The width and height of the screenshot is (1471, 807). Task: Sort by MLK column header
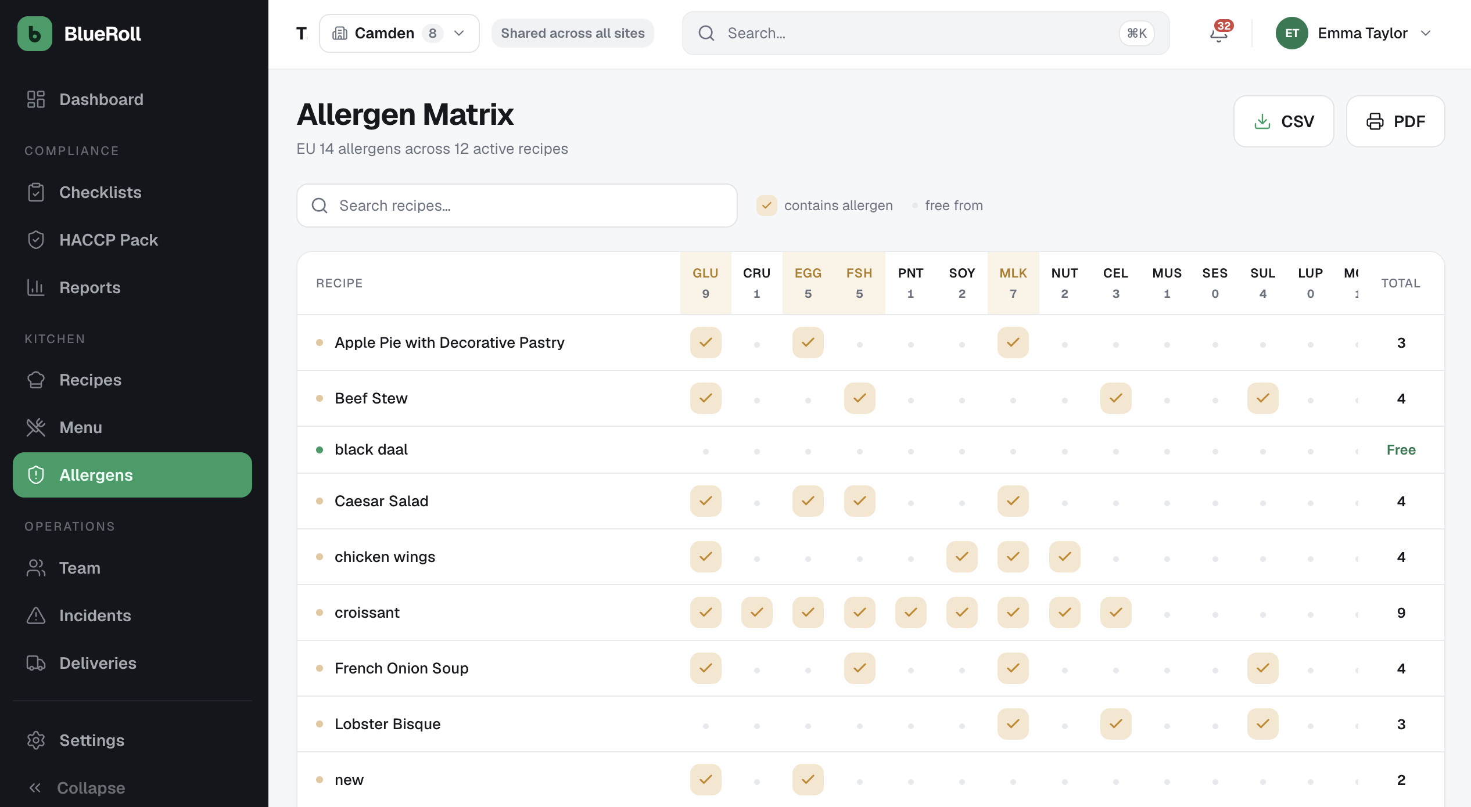1013,283
